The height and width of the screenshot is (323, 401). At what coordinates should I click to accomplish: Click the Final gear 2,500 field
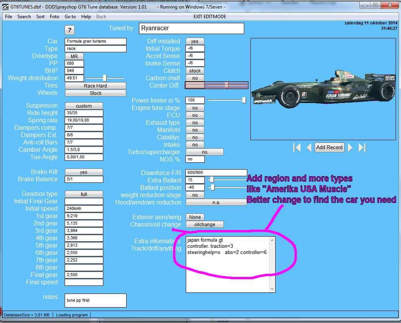[x=84, y=275]
